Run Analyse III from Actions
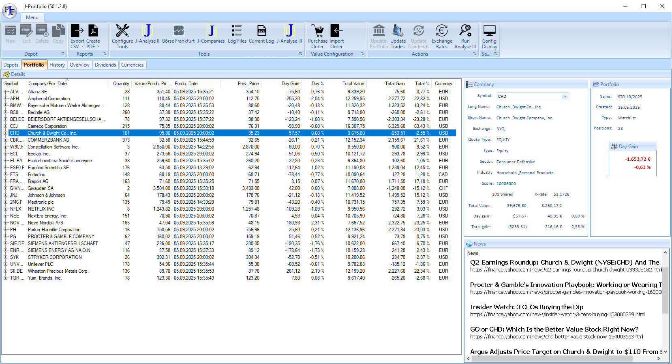 tap(465, 31)
